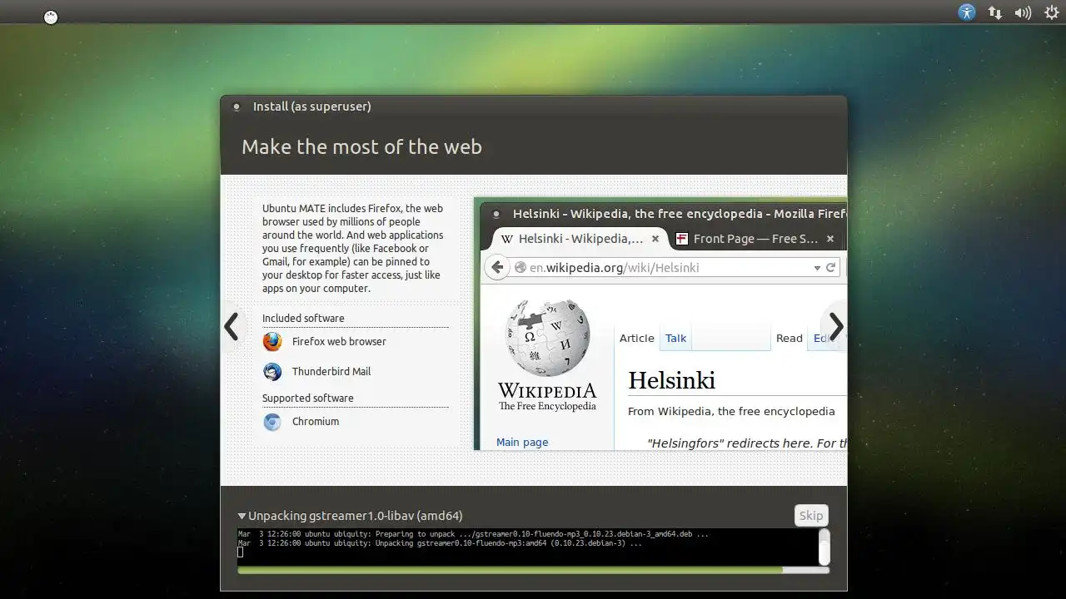Open the system power gear menu
The width and height of the screenshot is (1066, 599).
click(1051, 12)
